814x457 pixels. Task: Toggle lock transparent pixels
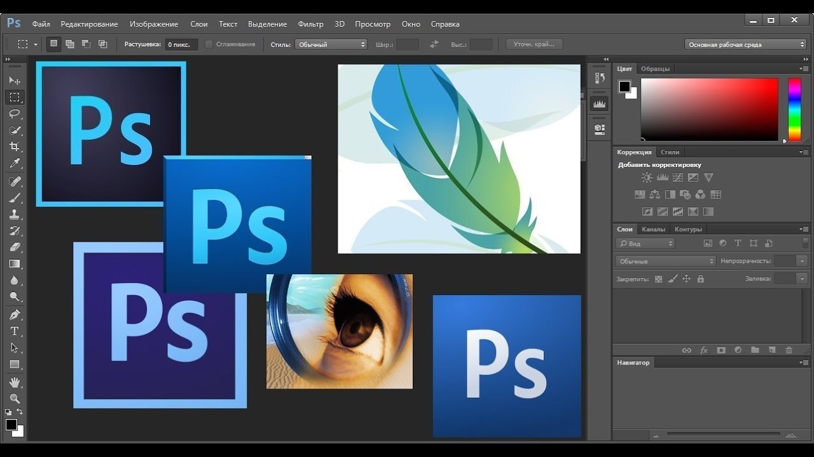(x=658, y=279)
